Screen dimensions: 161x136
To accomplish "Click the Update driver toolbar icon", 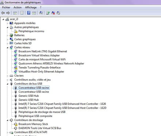I will (48, 13).
